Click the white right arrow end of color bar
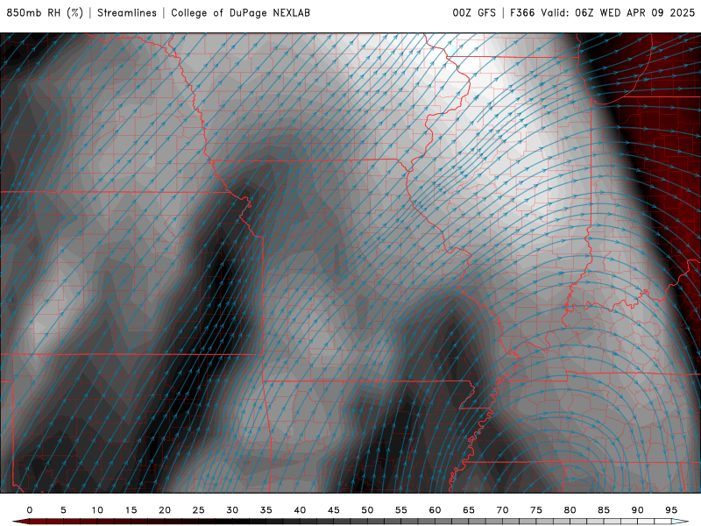 click(680, 522)
